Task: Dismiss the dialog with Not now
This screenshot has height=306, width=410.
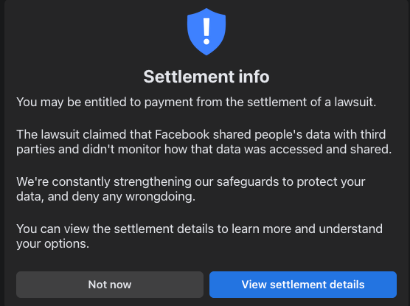Action: (110, 285)
